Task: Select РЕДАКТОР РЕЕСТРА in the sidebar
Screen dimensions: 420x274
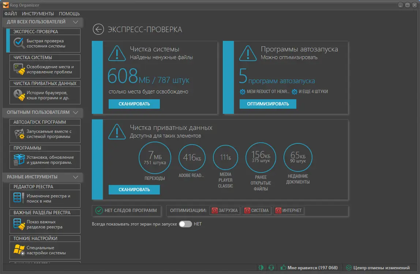Action: pyautogui.click(x=45, y=196)
